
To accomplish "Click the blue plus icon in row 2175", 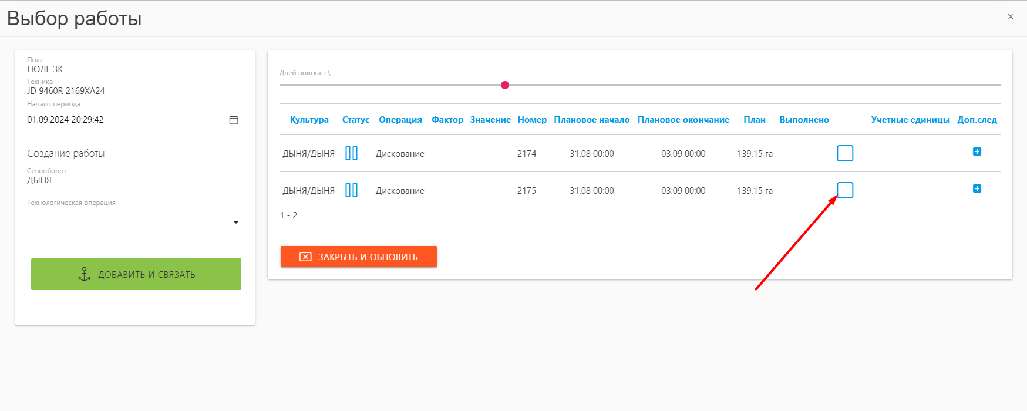I will 977,188.
